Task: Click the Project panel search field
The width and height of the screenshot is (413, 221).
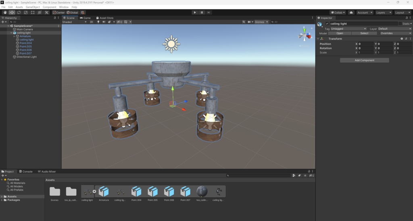Action: pyautogui.click(x=259, y=175)
